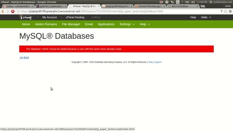Click the browser back arrow
233x131 pixels.
[3, 11]
